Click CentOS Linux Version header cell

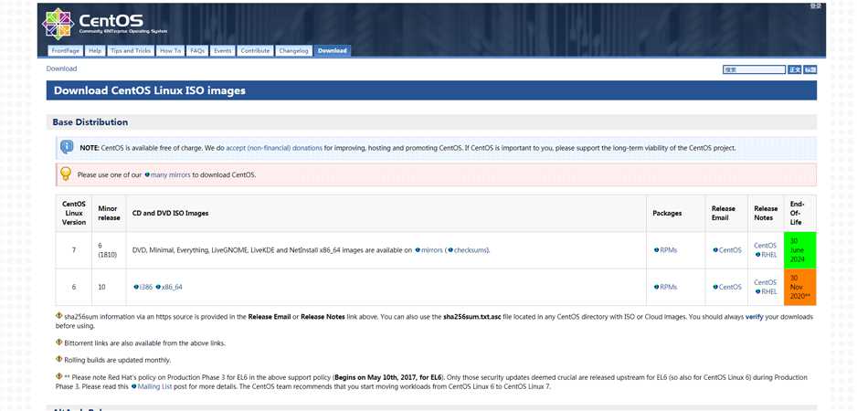pyautogui.click(x=74, y=213)
